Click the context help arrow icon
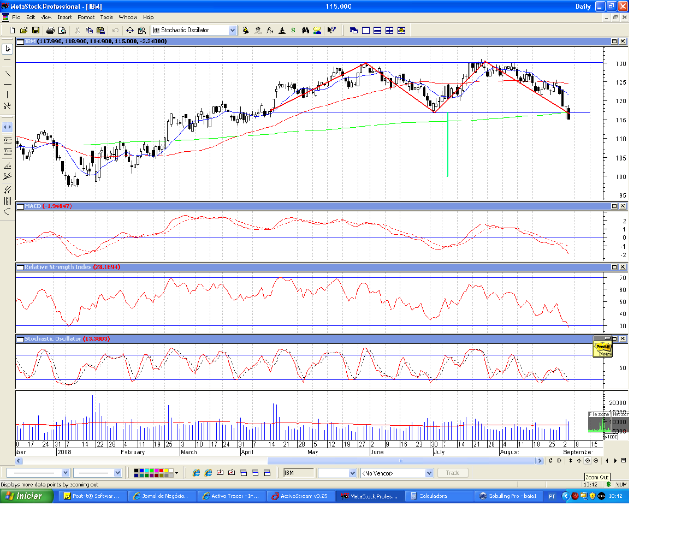Viewport: 699px width, 559px height. tap(331, 31)
